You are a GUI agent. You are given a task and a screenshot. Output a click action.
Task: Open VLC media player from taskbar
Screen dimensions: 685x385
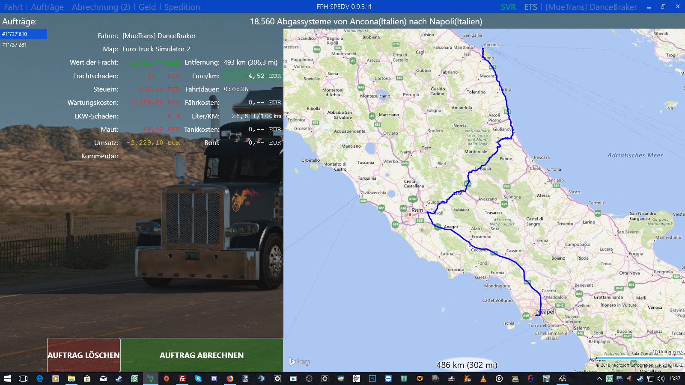pos(483,379)
